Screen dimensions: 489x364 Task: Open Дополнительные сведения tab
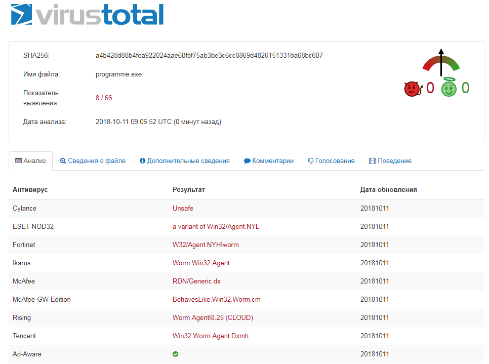185,160
